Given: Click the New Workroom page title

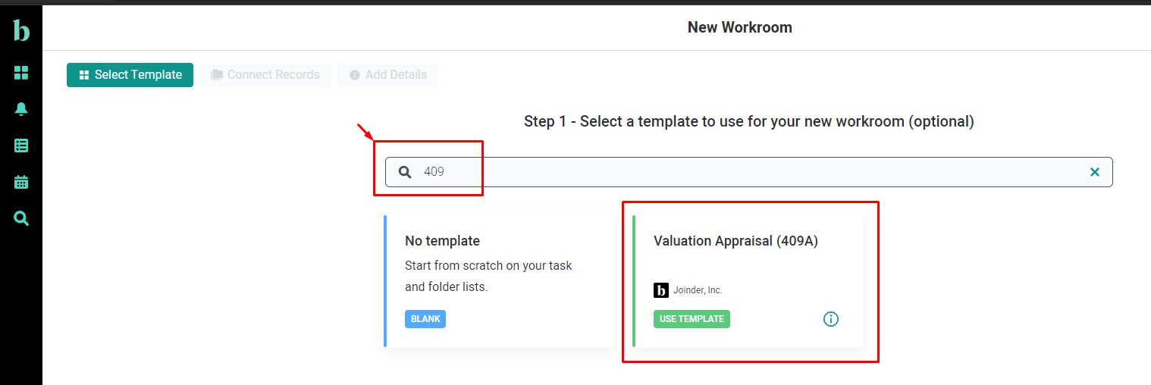Looking at the screenshot, I should 739,27.
